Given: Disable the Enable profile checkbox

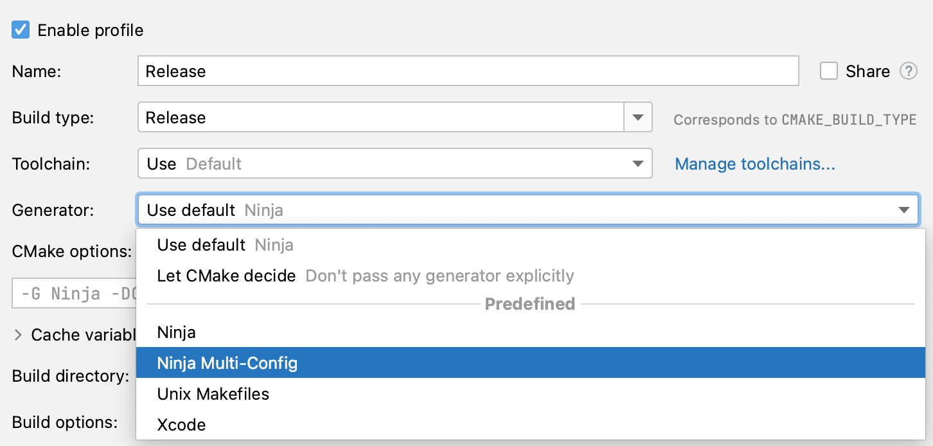Looking at the screenshot, I should [x=19, y=30].
